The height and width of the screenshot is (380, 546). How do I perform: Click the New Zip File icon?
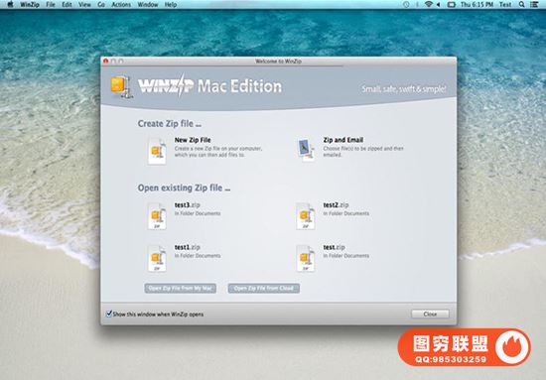[157, 151]
